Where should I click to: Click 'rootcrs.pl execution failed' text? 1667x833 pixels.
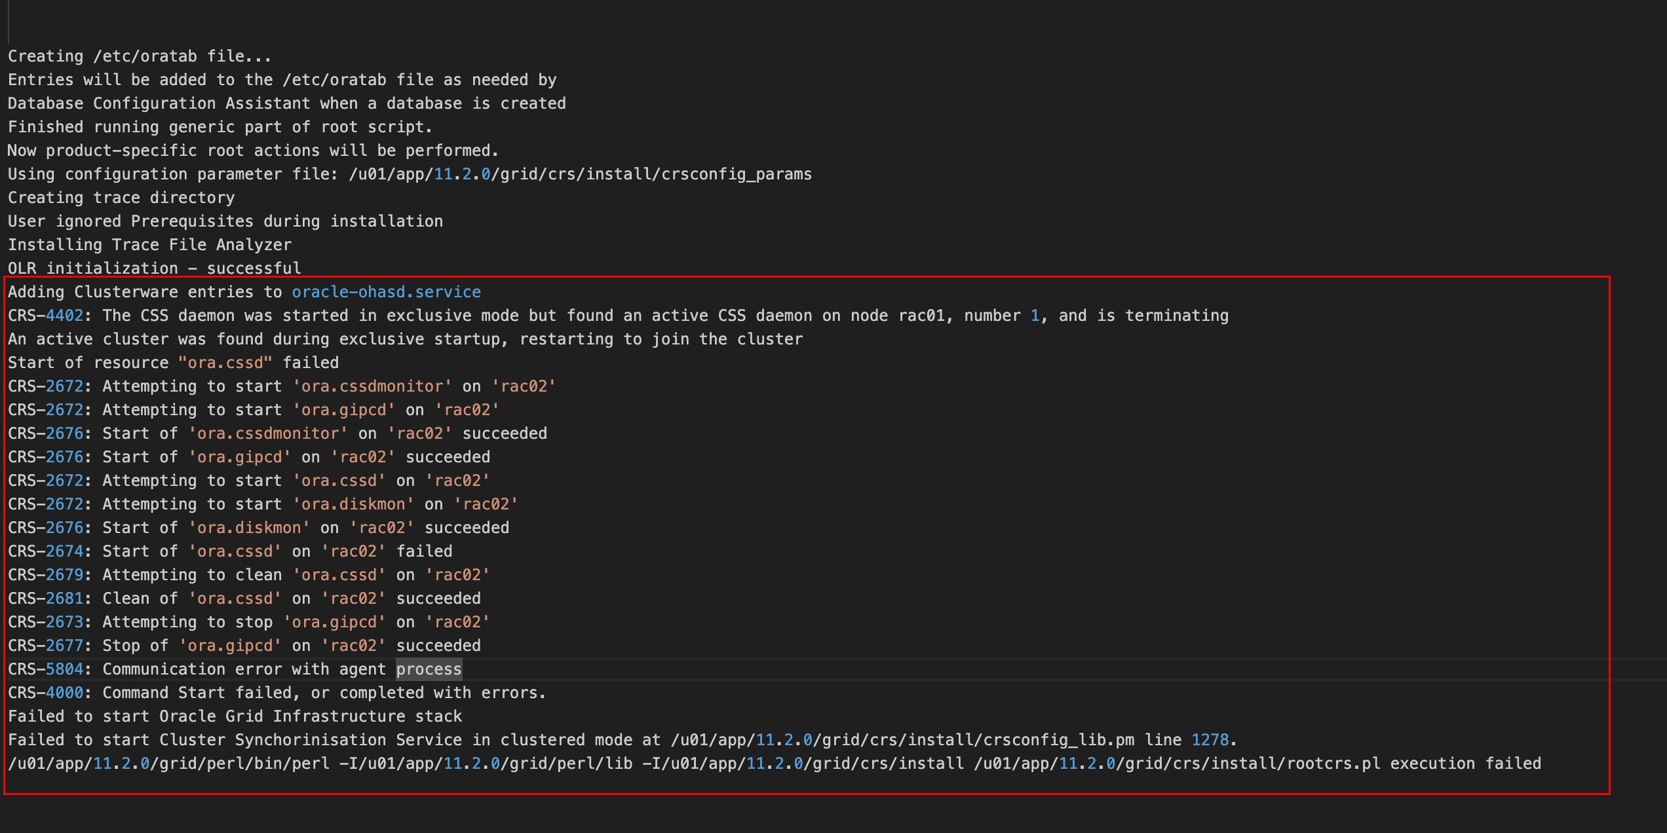tap(1413, 764)
